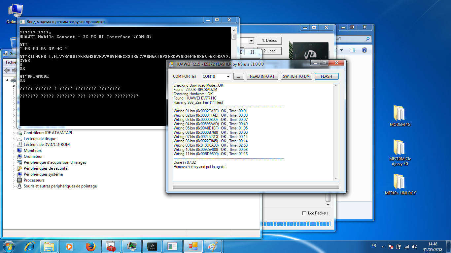Expand Lecteurs de disque node
The image size is (451, 253).
point(14,139)
